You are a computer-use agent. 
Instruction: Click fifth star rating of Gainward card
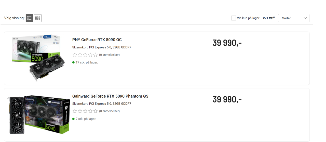pos(96,111)
